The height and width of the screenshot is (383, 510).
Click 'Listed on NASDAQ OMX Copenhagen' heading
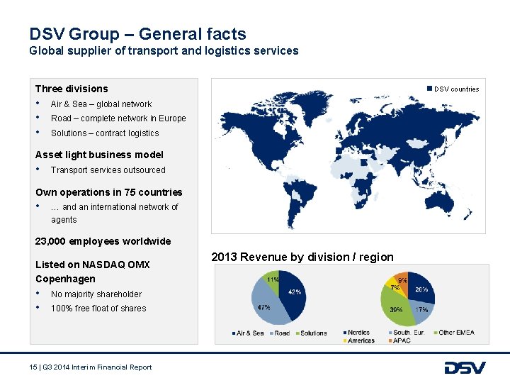point(93,272)
